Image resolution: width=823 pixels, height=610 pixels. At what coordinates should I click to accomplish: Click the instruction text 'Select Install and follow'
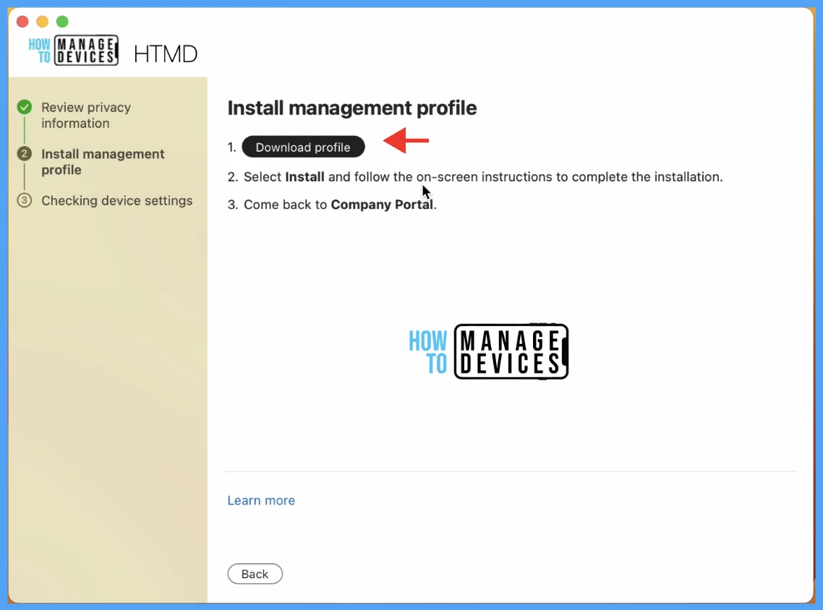pyautogui.click(x=318, y=177)
